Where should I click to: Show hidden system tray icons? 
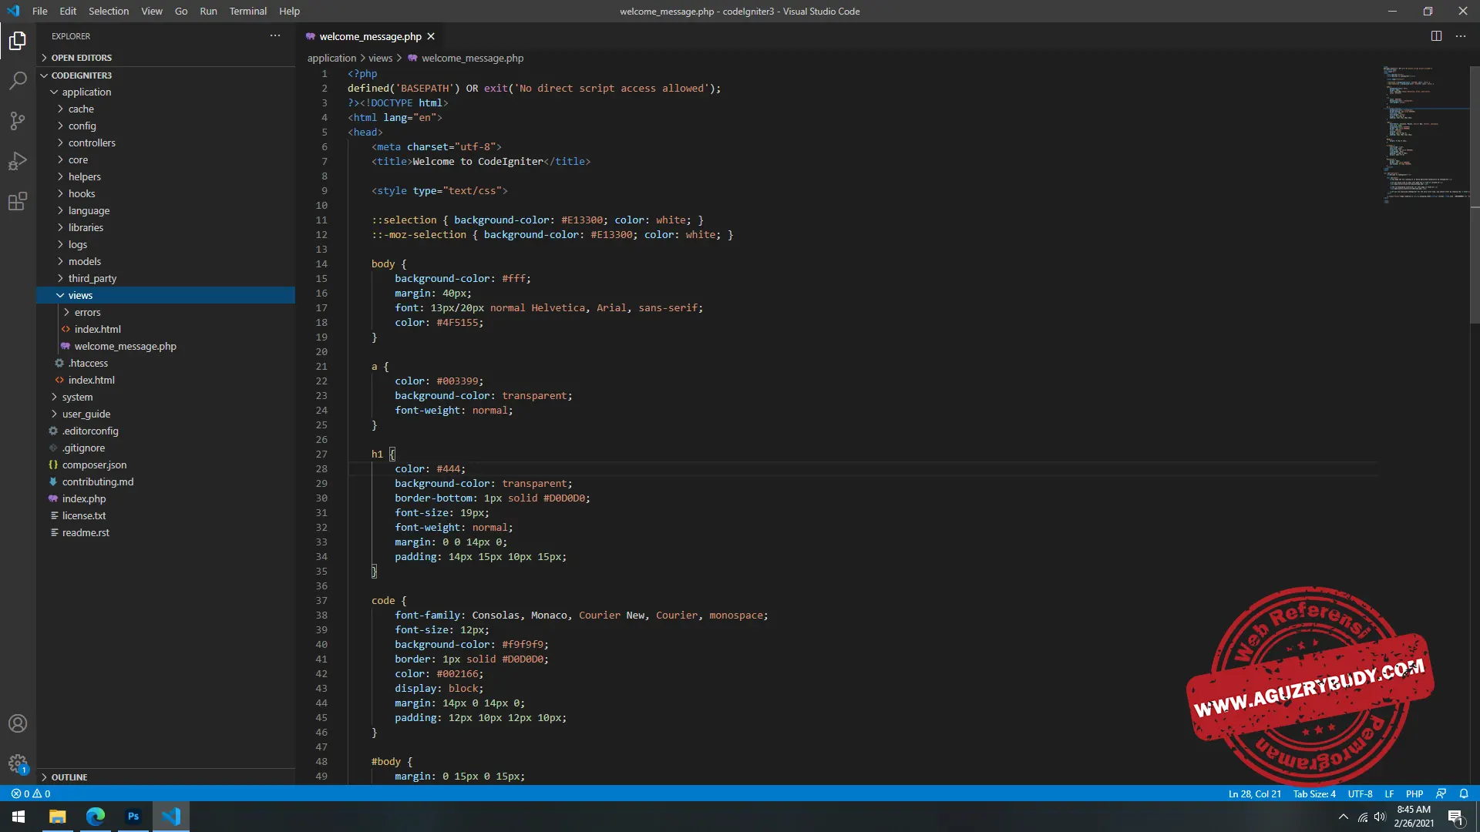(x=1344, y=817)
